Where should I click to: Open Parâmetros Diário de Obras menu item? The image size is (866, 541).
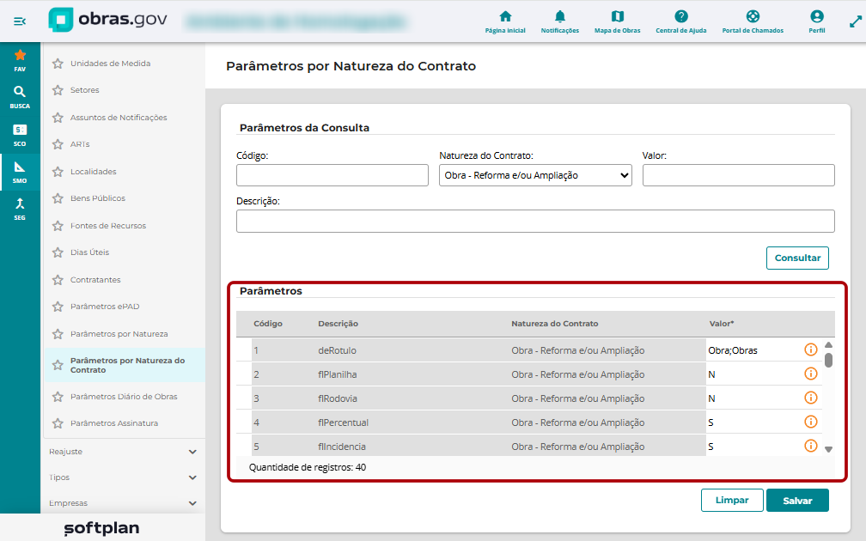[124, 397]
